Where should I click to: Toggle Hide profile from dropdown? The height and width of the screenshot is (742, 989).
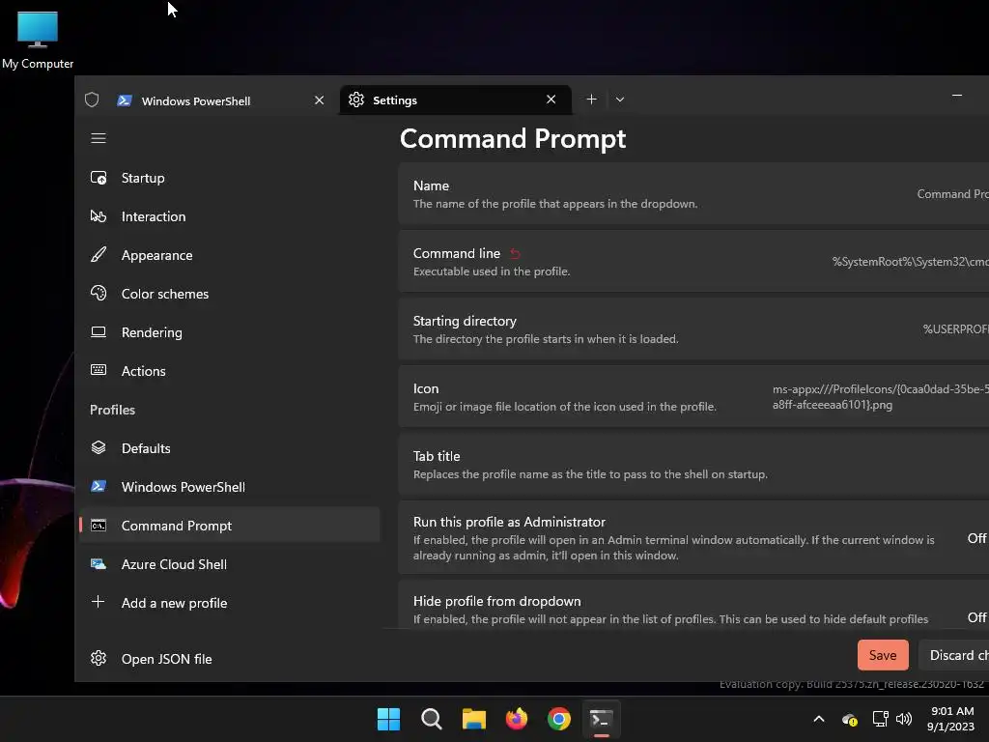[977, 617]
